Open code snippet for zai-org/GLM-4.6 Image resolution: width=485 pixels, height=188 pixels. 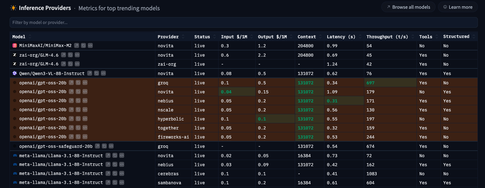pos(77,55)
